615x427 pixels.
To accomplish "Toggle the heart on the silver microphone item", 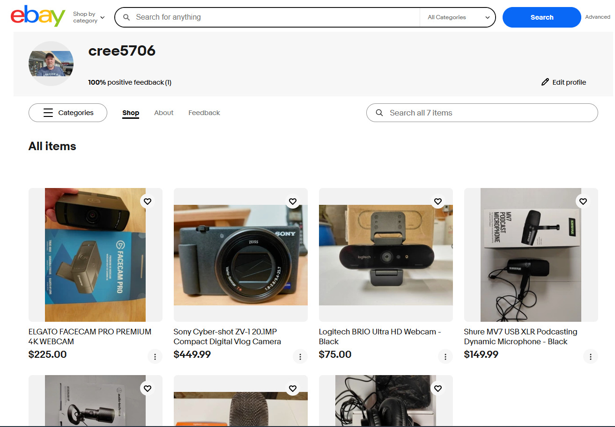I will pos(293,389).
